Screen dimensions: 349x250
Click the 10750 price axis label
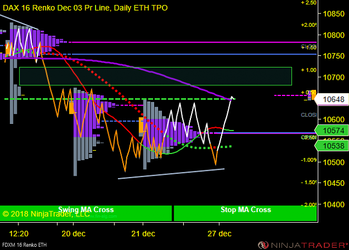tap(333, 56)
